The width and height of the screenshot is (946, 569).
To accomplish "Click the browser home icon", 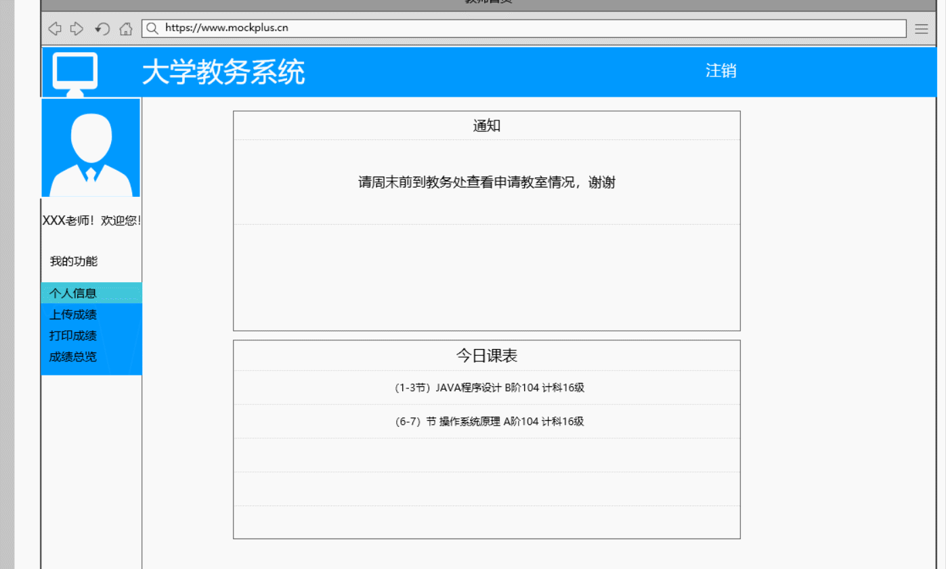I will pos(125,28).
